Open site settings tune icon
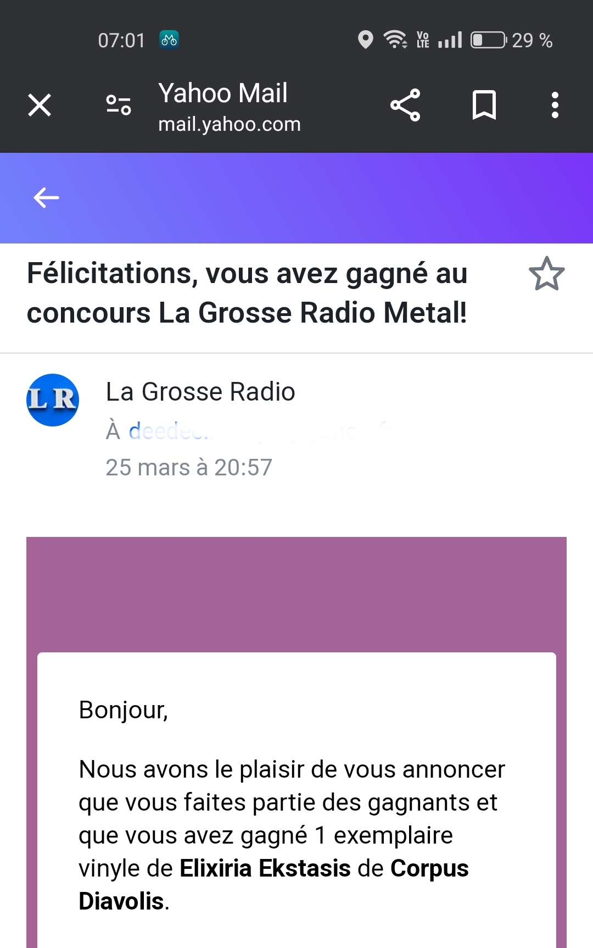 (x=119, y=104)
